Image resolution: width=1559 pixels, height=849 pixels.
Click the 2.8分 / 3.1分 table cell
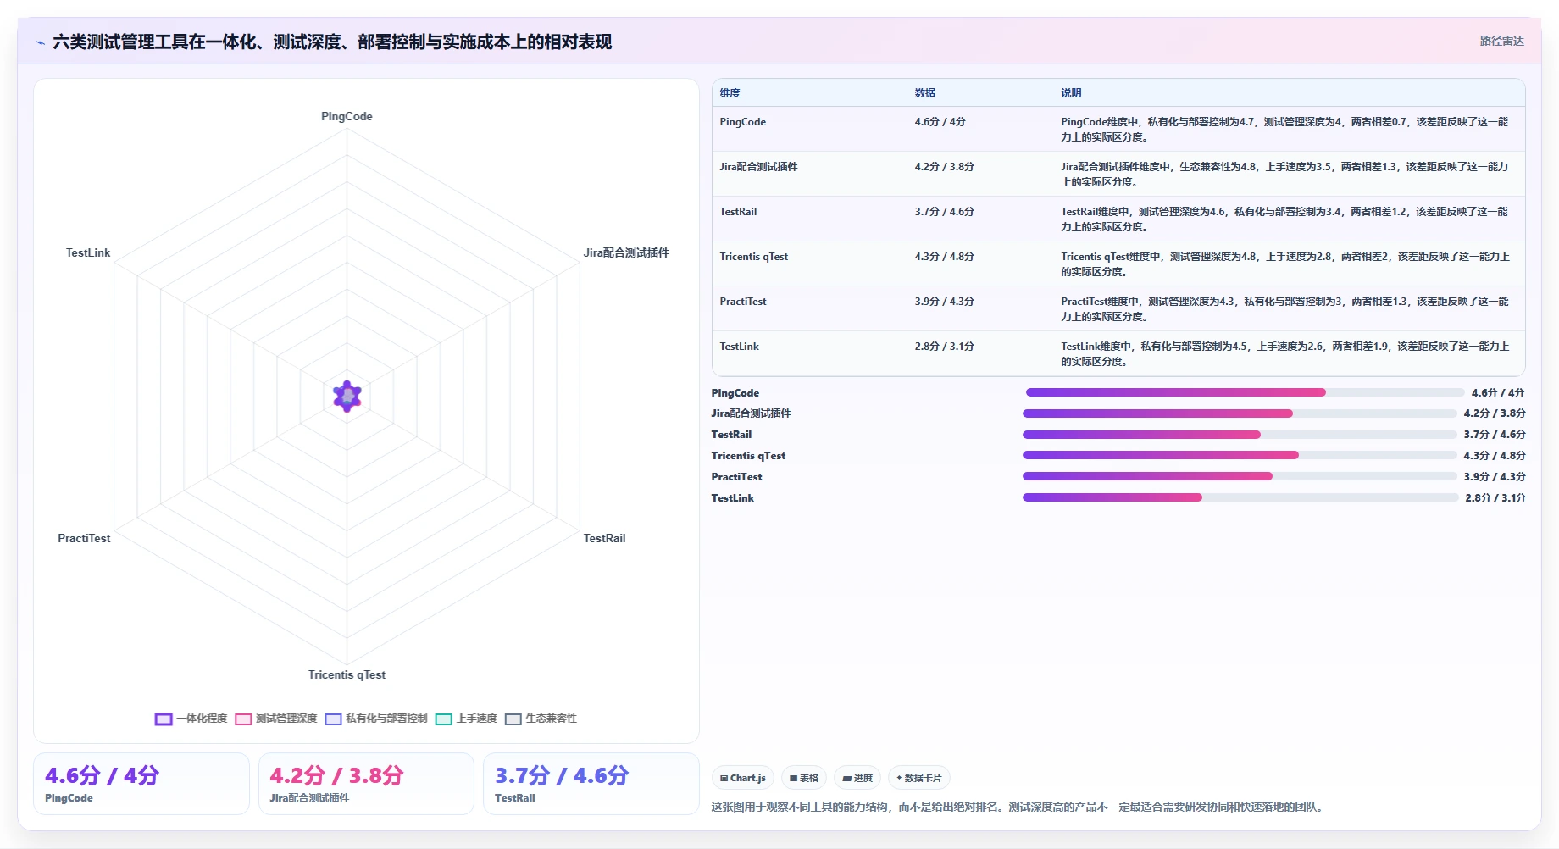(x=944, y=347)
